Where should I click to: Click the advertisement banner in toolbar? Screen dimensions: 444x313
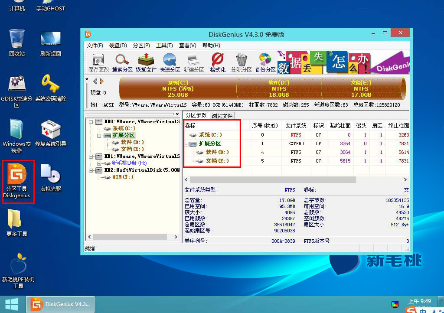pos(343,62)
